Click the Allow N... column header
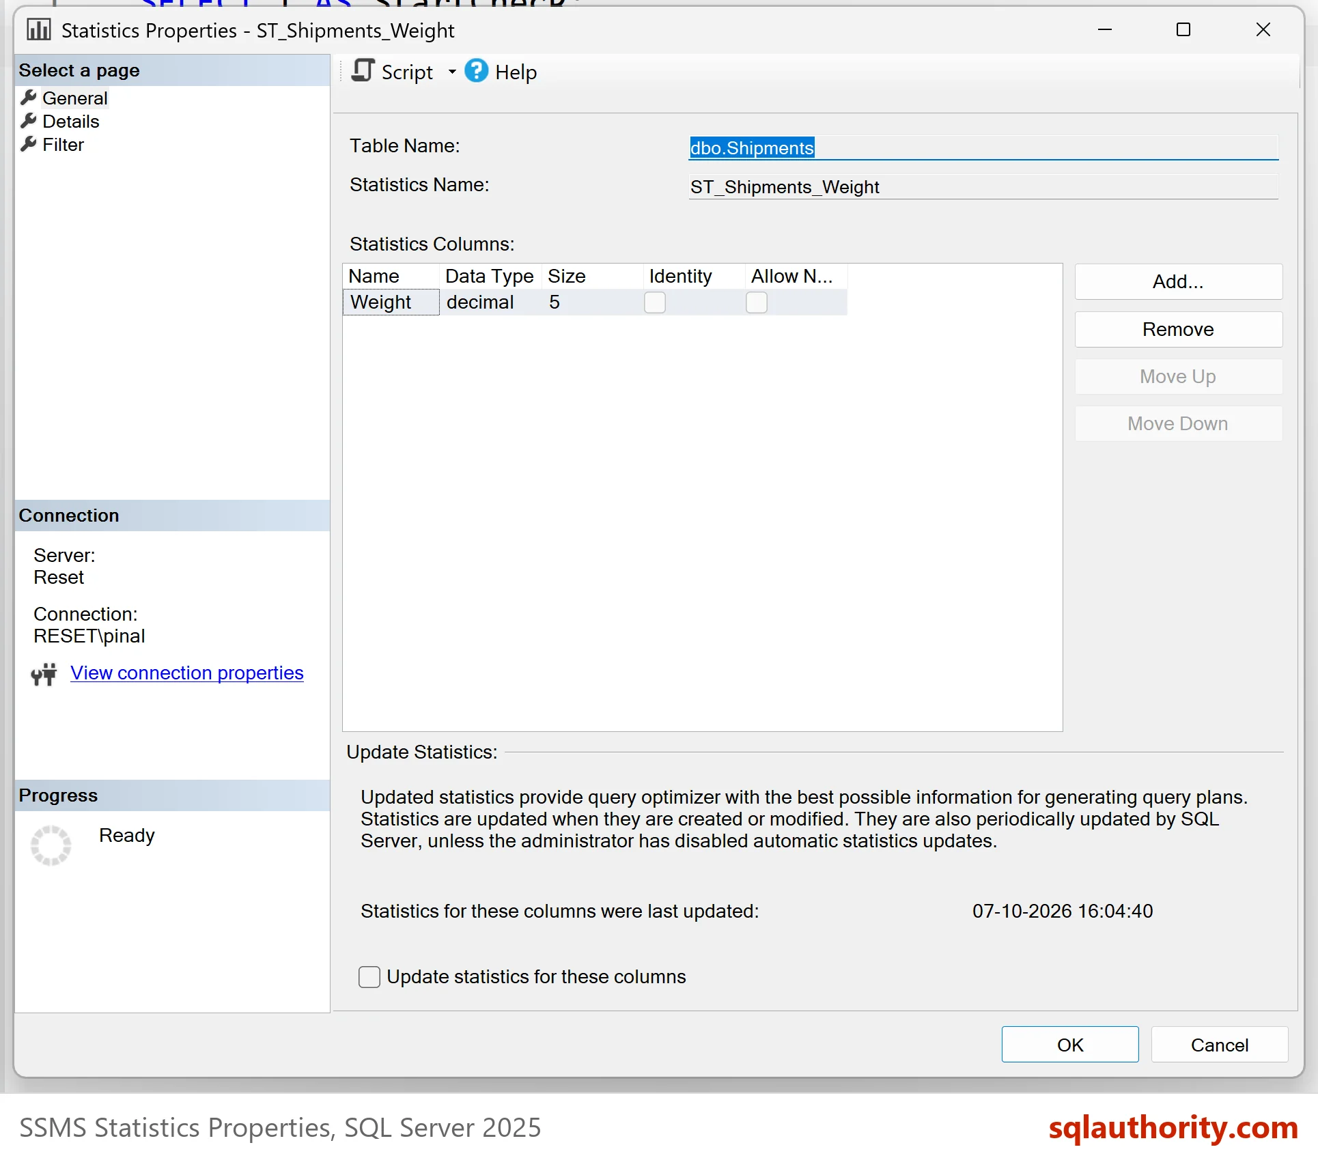Screen dimensions: 1318x1158 click(x=796, y=277)
